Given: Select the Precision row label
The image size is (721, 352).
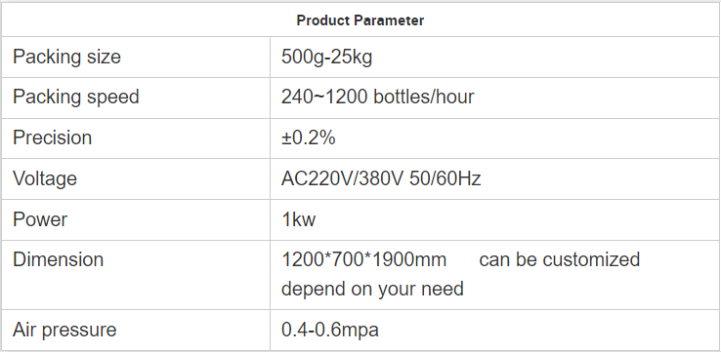Looking at the screenshot, I should [53, 137].
